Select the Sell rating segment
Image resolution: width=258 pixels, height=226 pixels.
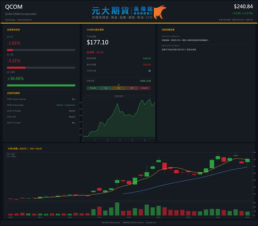[132, 88]
